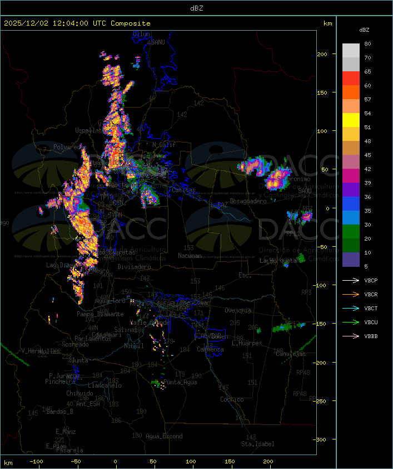Click the VBCU legend label
Screen dimensions: 393x469
point(371,323)
